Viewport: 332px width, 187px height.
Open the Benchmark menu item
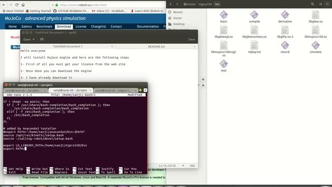tap(44, 26)
